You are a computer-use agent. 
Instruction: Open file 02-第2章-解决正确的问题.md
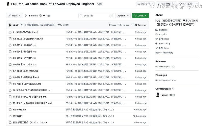[x=28, y=39]
